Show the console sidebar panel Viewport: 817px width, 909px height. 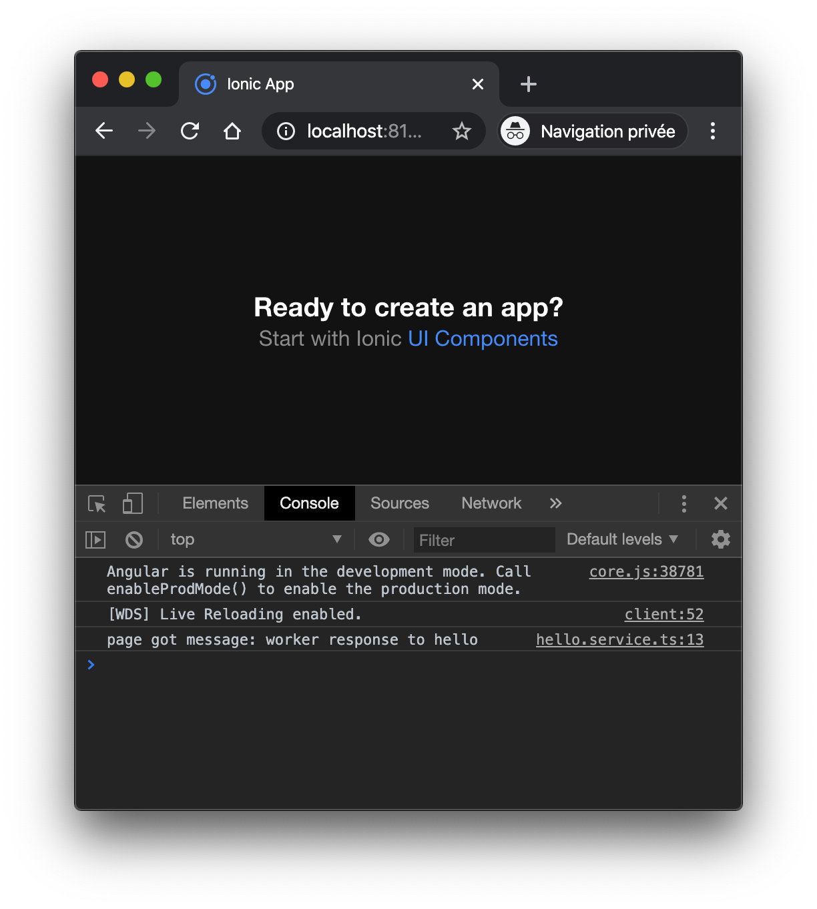coord(95,540)
